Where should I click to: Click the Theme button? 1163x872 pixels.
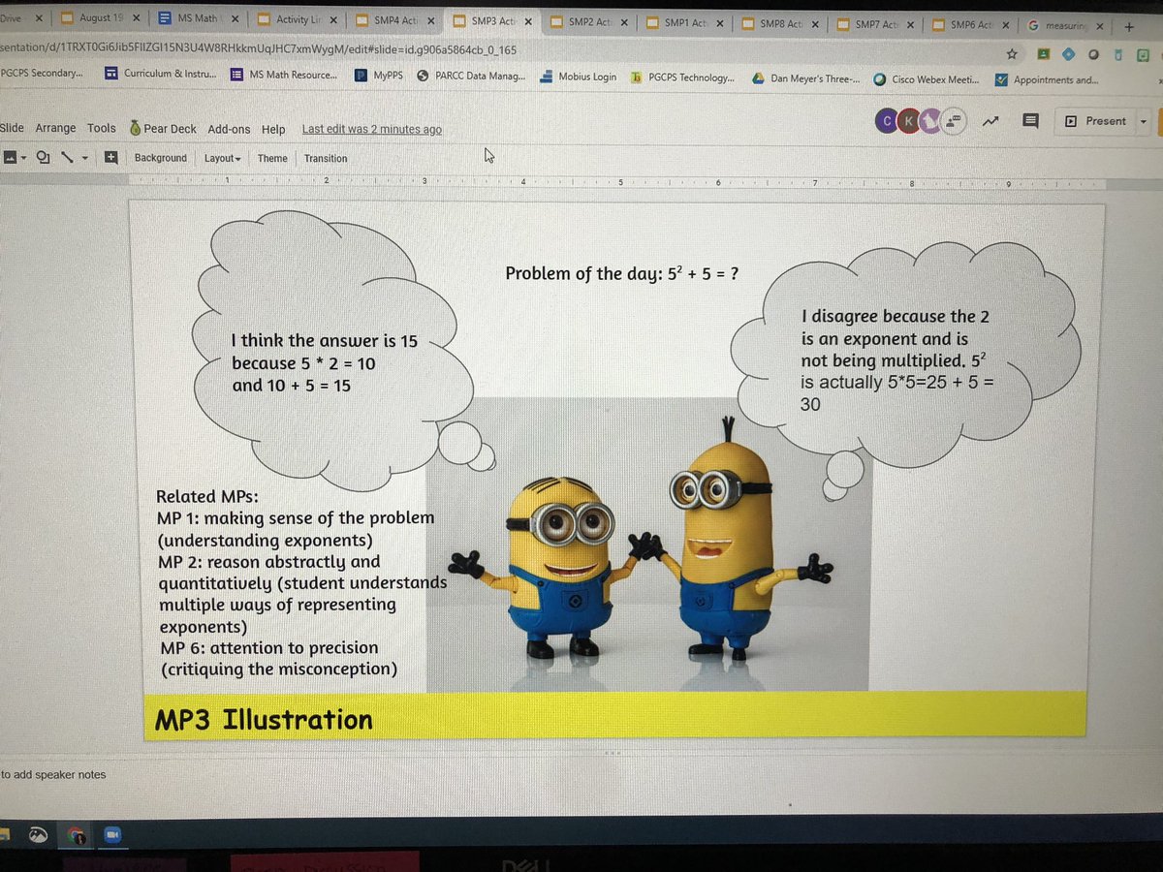pyautogui.click(x=272, y=158)
